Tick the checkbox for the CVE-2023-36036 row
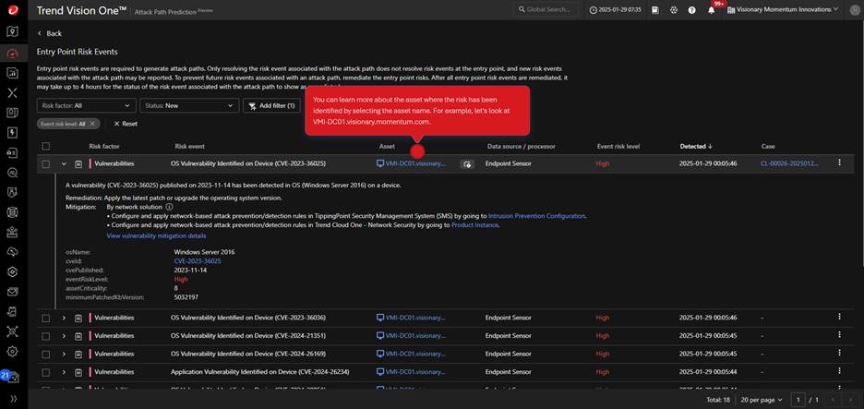Viewport: 864px width, 409px height. click(x=46, y=318)
